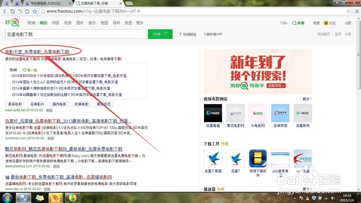The height and width of the screenshot is (203, 361).
Task: Click the Haosou logo
Action: pos(12,23)
